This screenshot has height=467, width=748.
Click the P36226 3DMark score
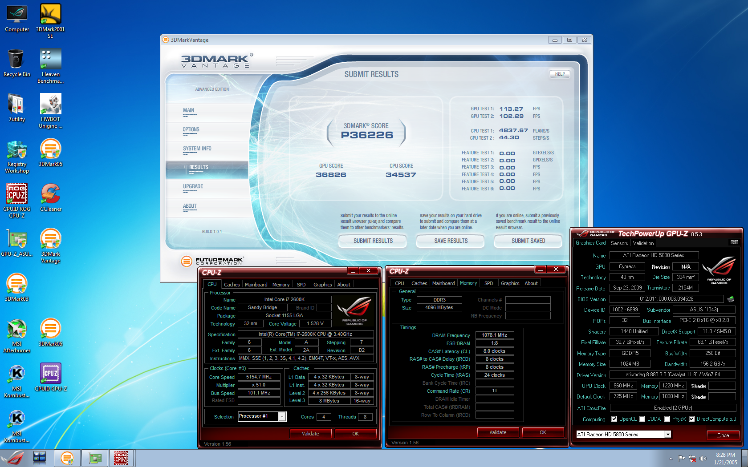click(367, 135)
